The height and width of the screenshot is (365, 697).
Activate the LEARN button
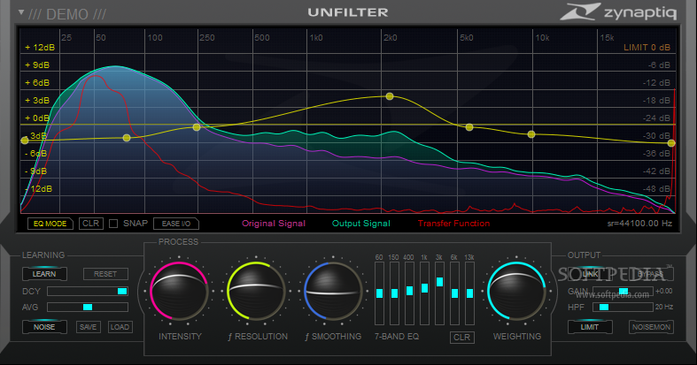click(44, 274)
